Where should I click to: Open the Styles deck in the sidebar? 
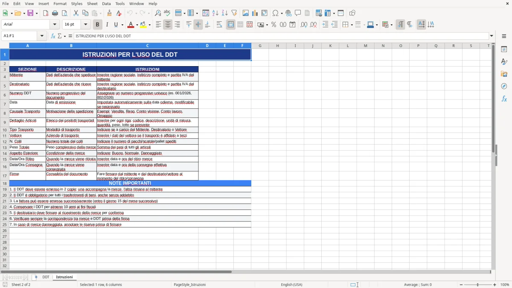pyautogui.click(x=504, y=61)
